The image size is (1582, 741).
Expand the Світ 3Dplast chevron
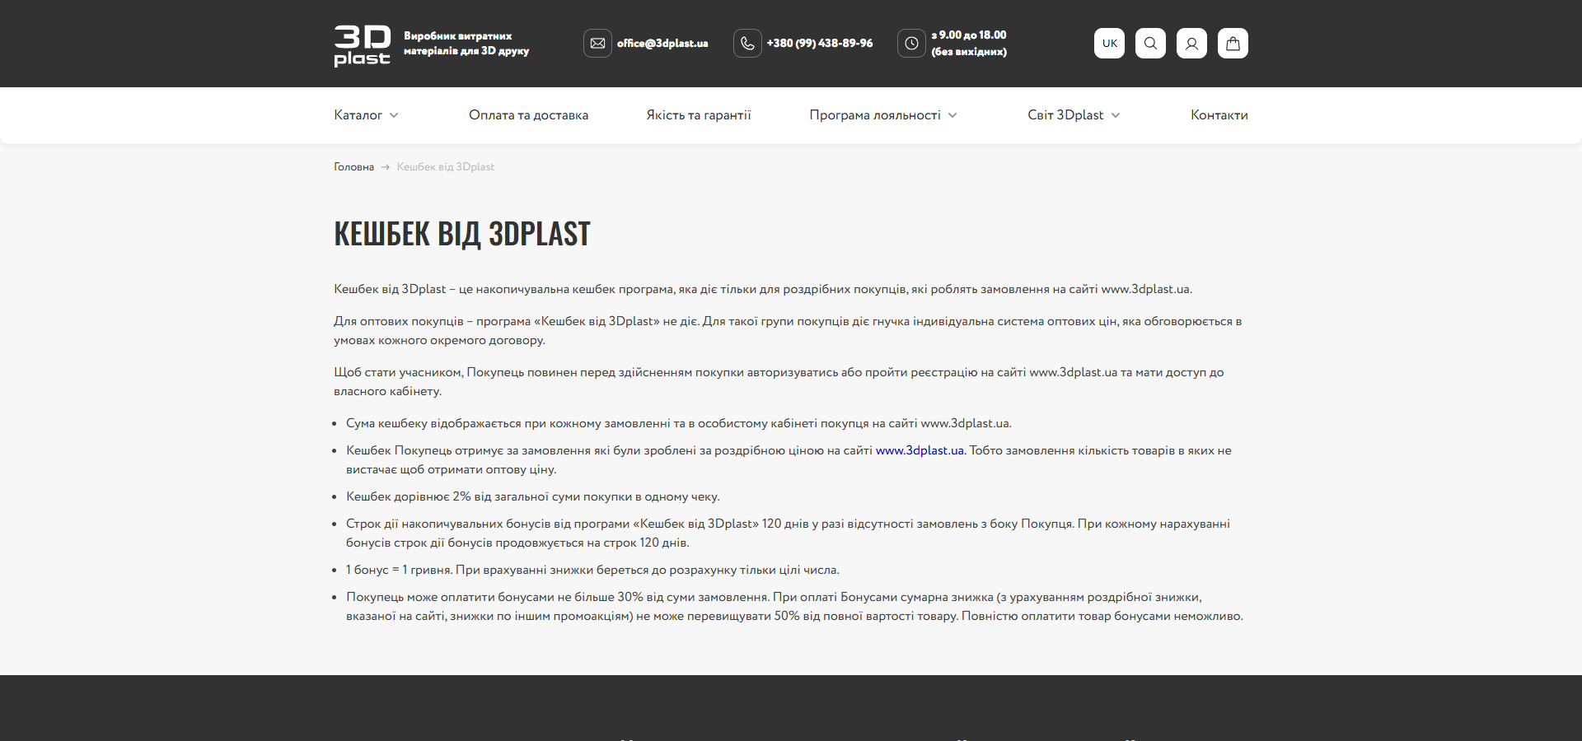click(1116, 115)
